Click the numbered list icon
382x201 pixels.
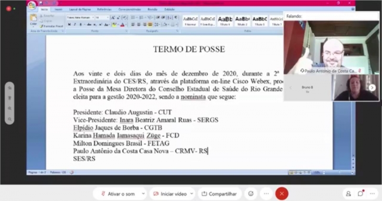[142, 18]
